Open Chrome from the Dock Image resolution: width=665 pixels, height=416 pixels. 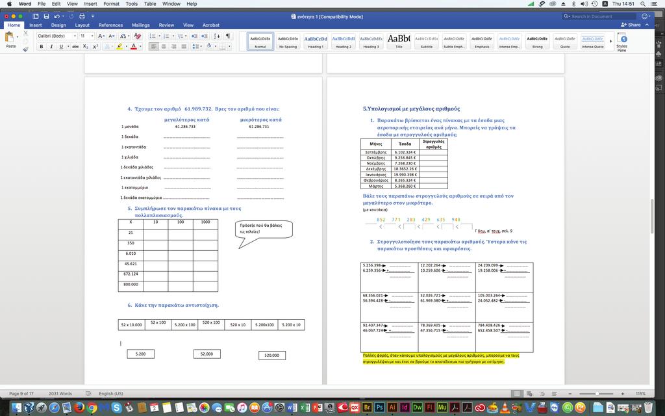[92, 408]
